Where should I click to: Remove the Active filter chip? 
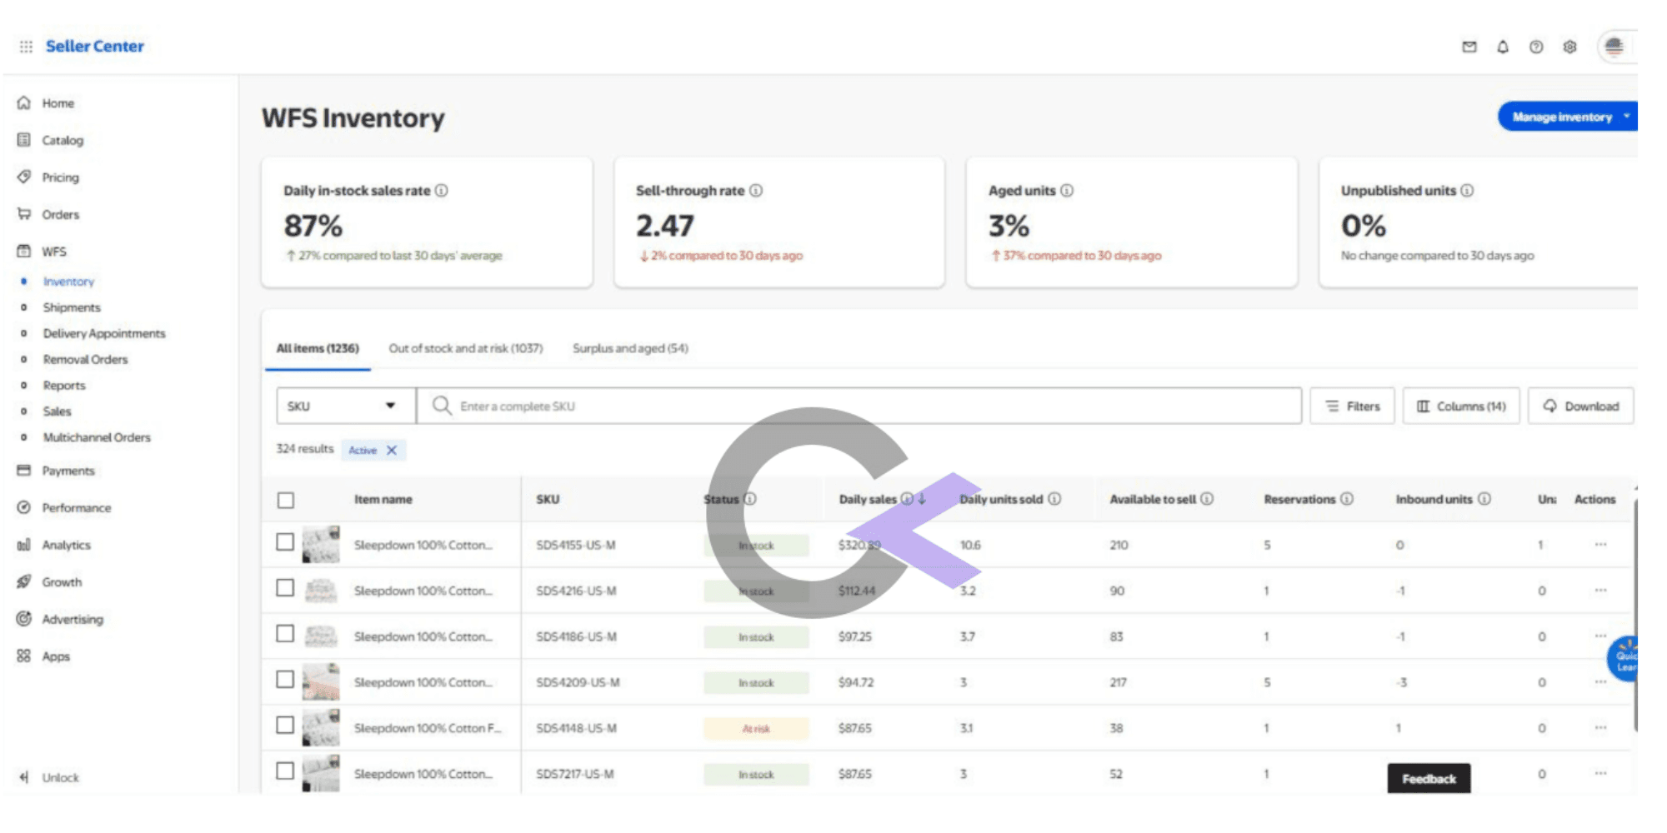392,450
